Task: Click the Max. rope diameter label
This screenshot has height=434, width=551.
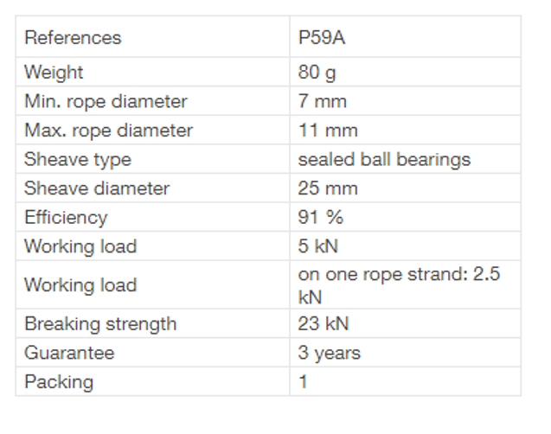Action: point(108,131)
